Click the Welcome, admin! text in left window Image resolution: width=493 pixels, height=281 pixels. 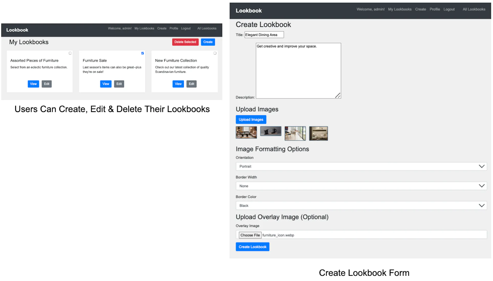coord(120,28)
